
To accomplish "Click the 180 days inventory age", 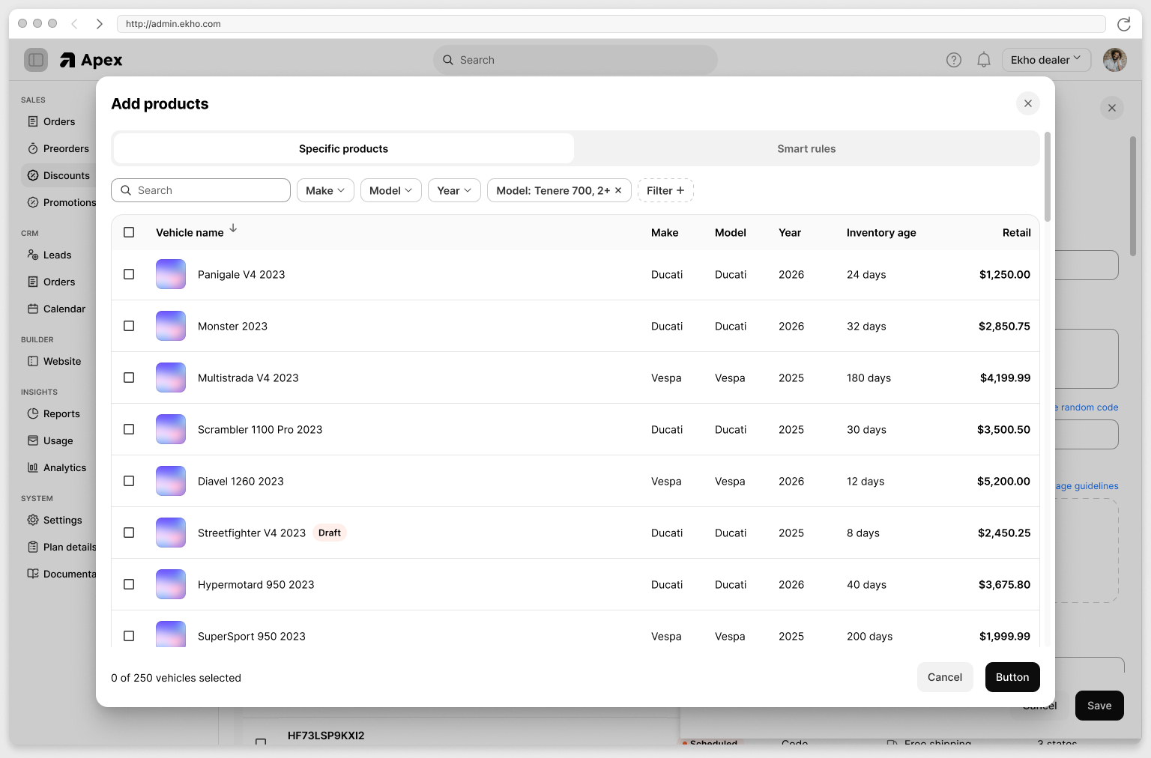I will point(868,378).
